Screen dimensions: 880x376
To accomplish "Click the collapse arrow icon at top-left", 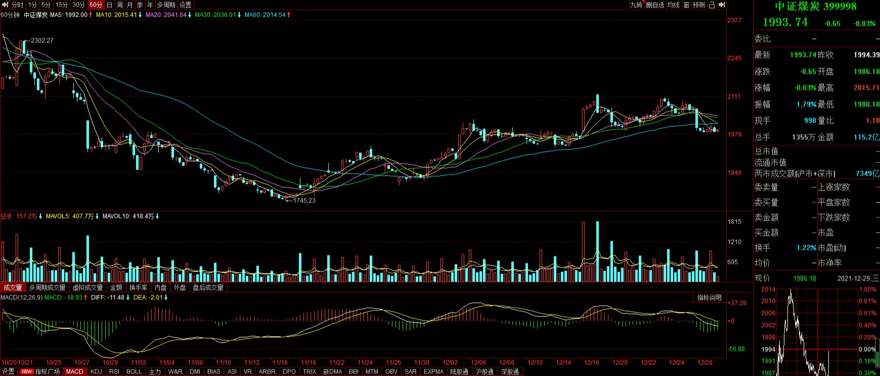I will coord(5,5).
